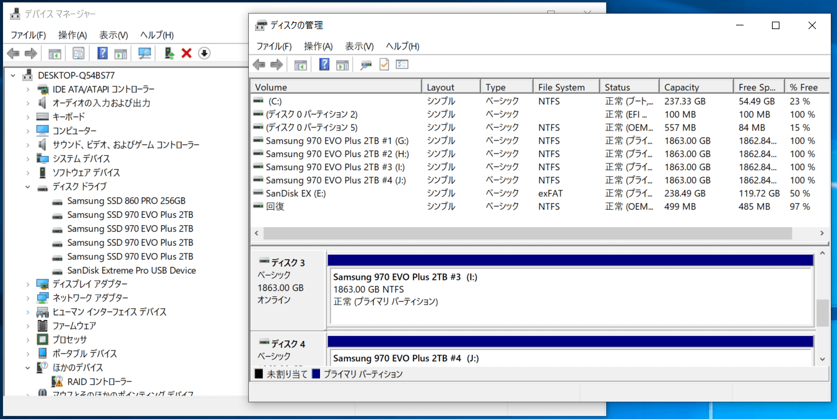Toggle console tree icon in Disk Management toolbar
Viewport: 837px width, 419px height.
click(x=301, y=64)
